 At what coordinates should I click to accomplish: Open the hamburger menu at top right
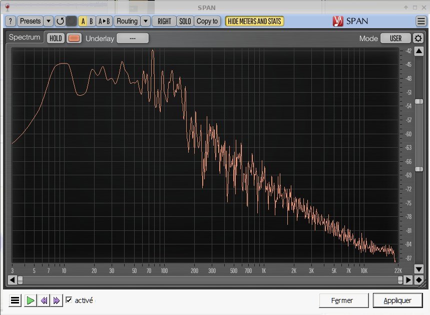[421, 21]
